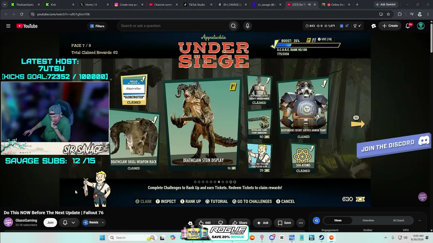433x243 pixels.
Task: Switch to the Home / X tab
Action: click(94, 5)
